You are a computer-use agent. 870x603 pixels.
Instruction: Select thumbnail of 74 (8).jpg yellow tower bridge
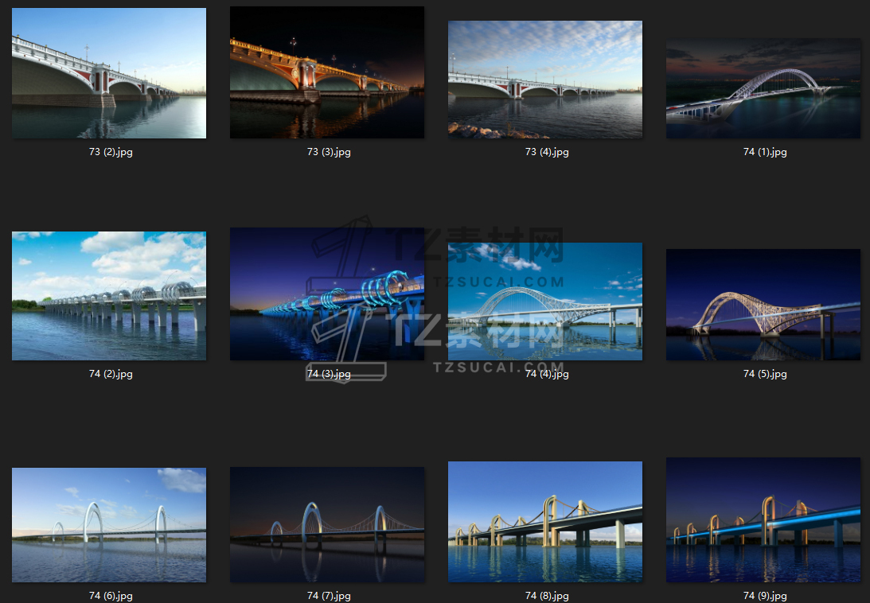tap(545, 521)
